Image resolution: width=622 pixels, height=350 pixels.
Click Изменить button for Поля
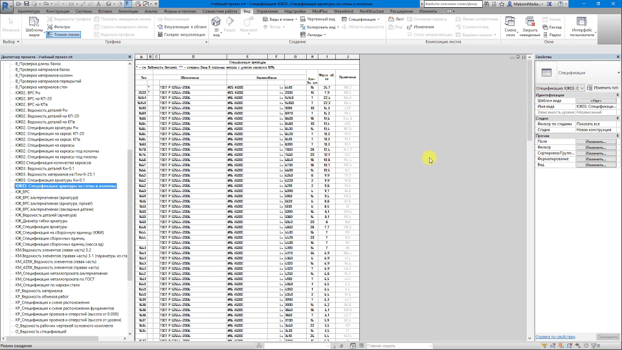pyautogui.click(x=596, y=142)
